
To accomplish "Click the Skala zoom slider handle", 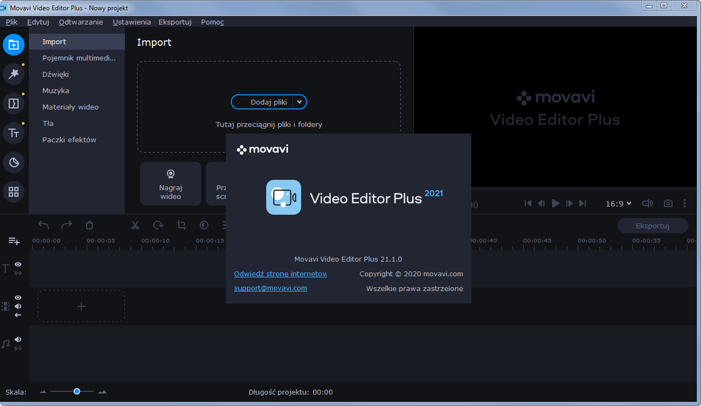I will point(77,391).
